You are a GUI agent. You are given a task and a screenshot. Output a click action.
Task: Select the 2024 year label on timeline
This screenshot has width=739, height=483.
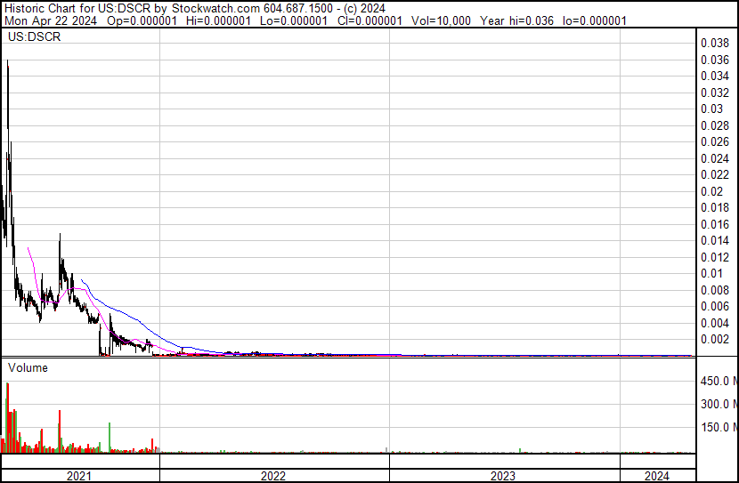tap(656, 476)
